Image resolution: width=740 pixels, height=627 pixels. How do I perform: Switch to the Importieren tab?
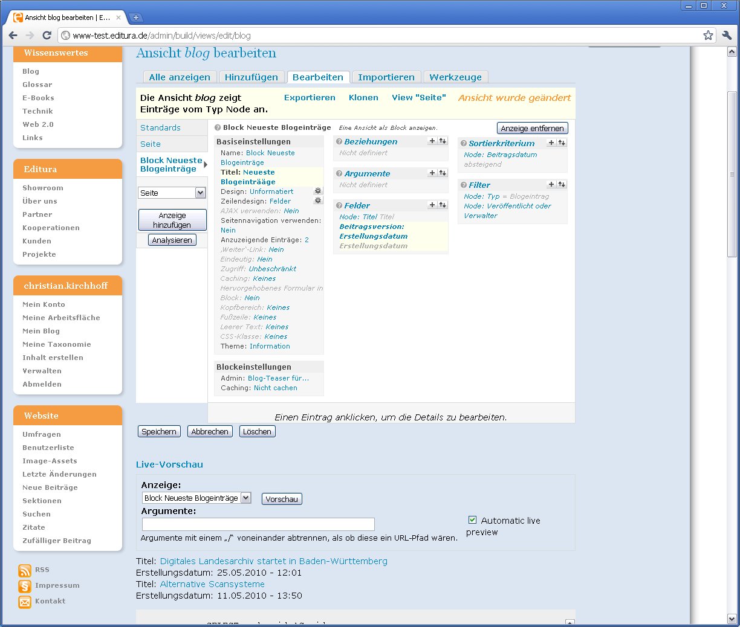[386, 77]
